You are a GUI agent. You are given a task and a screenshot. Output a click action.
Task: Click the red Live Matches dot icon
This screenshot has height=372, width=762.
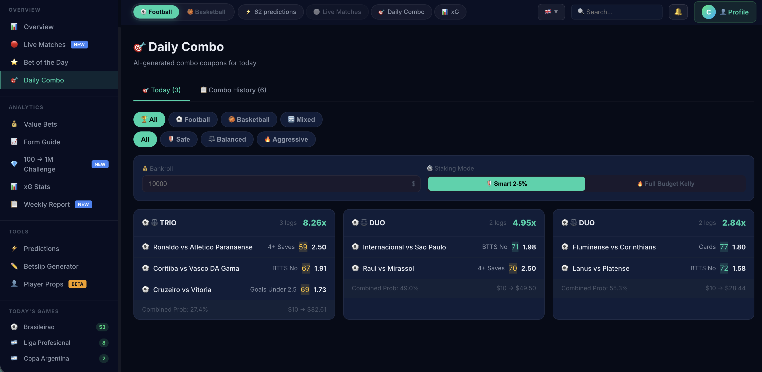tap(14, 44)
